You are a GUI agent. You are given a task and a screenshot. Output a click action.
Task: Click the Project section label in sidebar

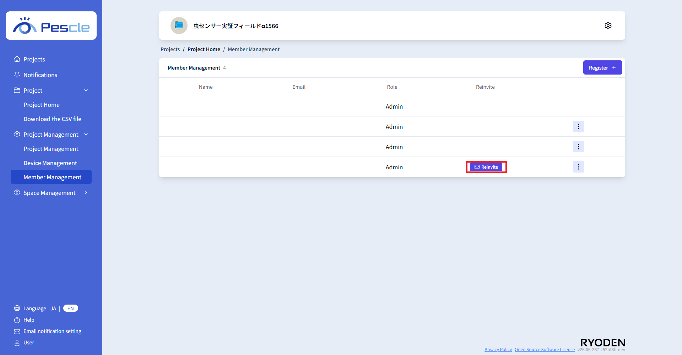coord(33,91)
